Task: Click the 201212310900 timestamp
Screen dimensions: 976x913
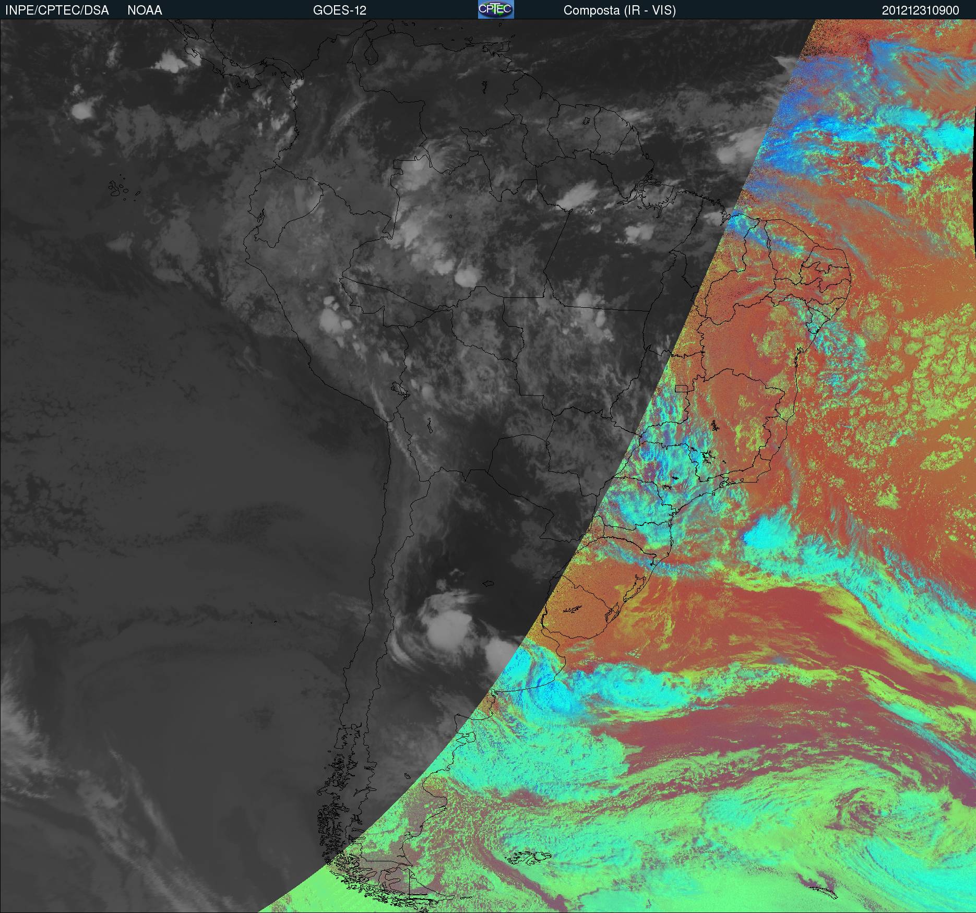Action: click(921, 10)
